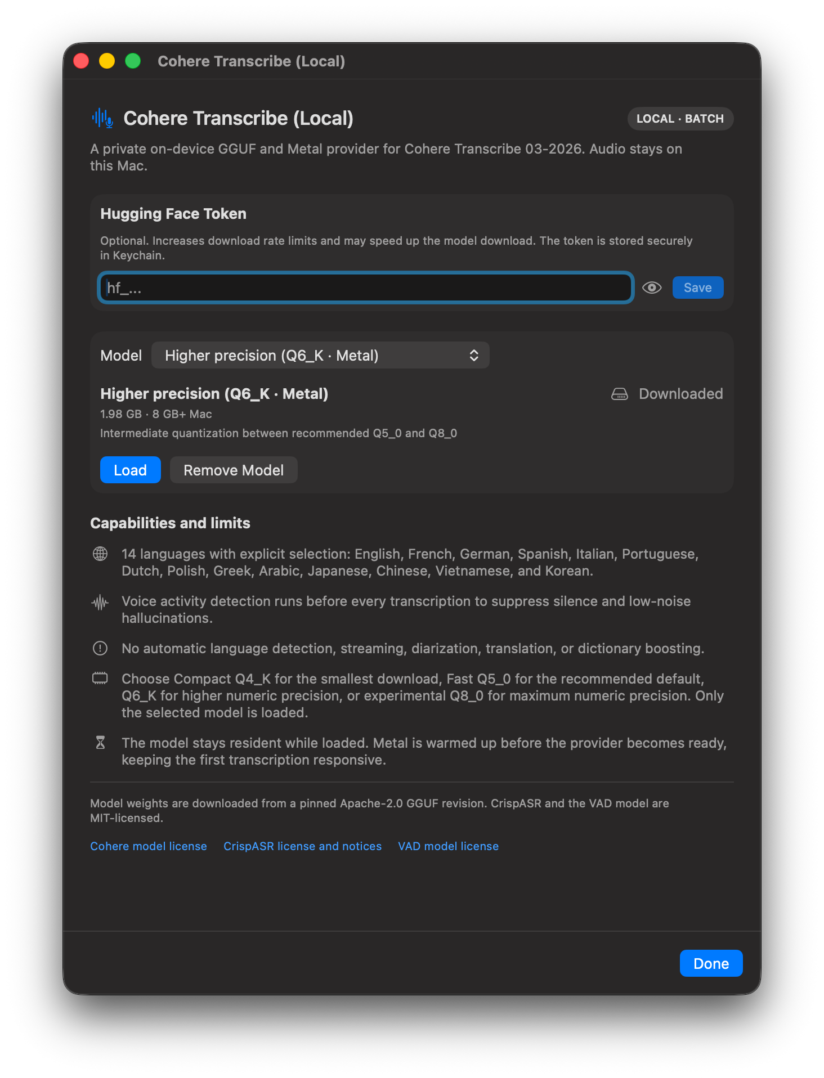Click the Downloaded disk drive icon
This screenshot has height=1078, width=824.
(x=620, y=394)
